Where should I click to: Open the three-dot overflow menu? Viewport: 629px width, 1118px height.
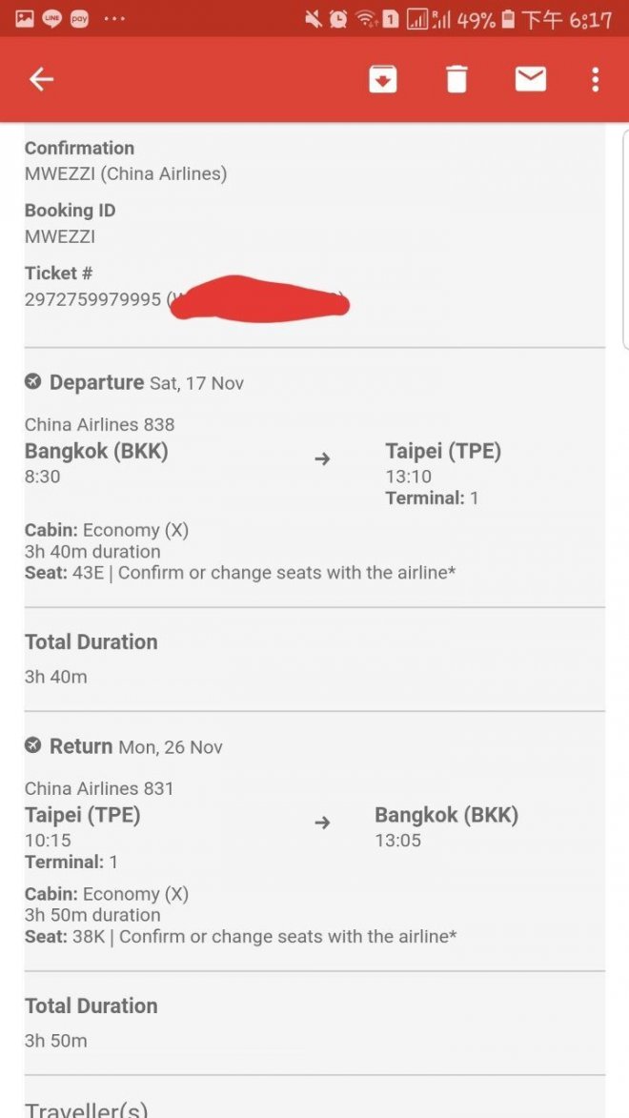(595, 79)
